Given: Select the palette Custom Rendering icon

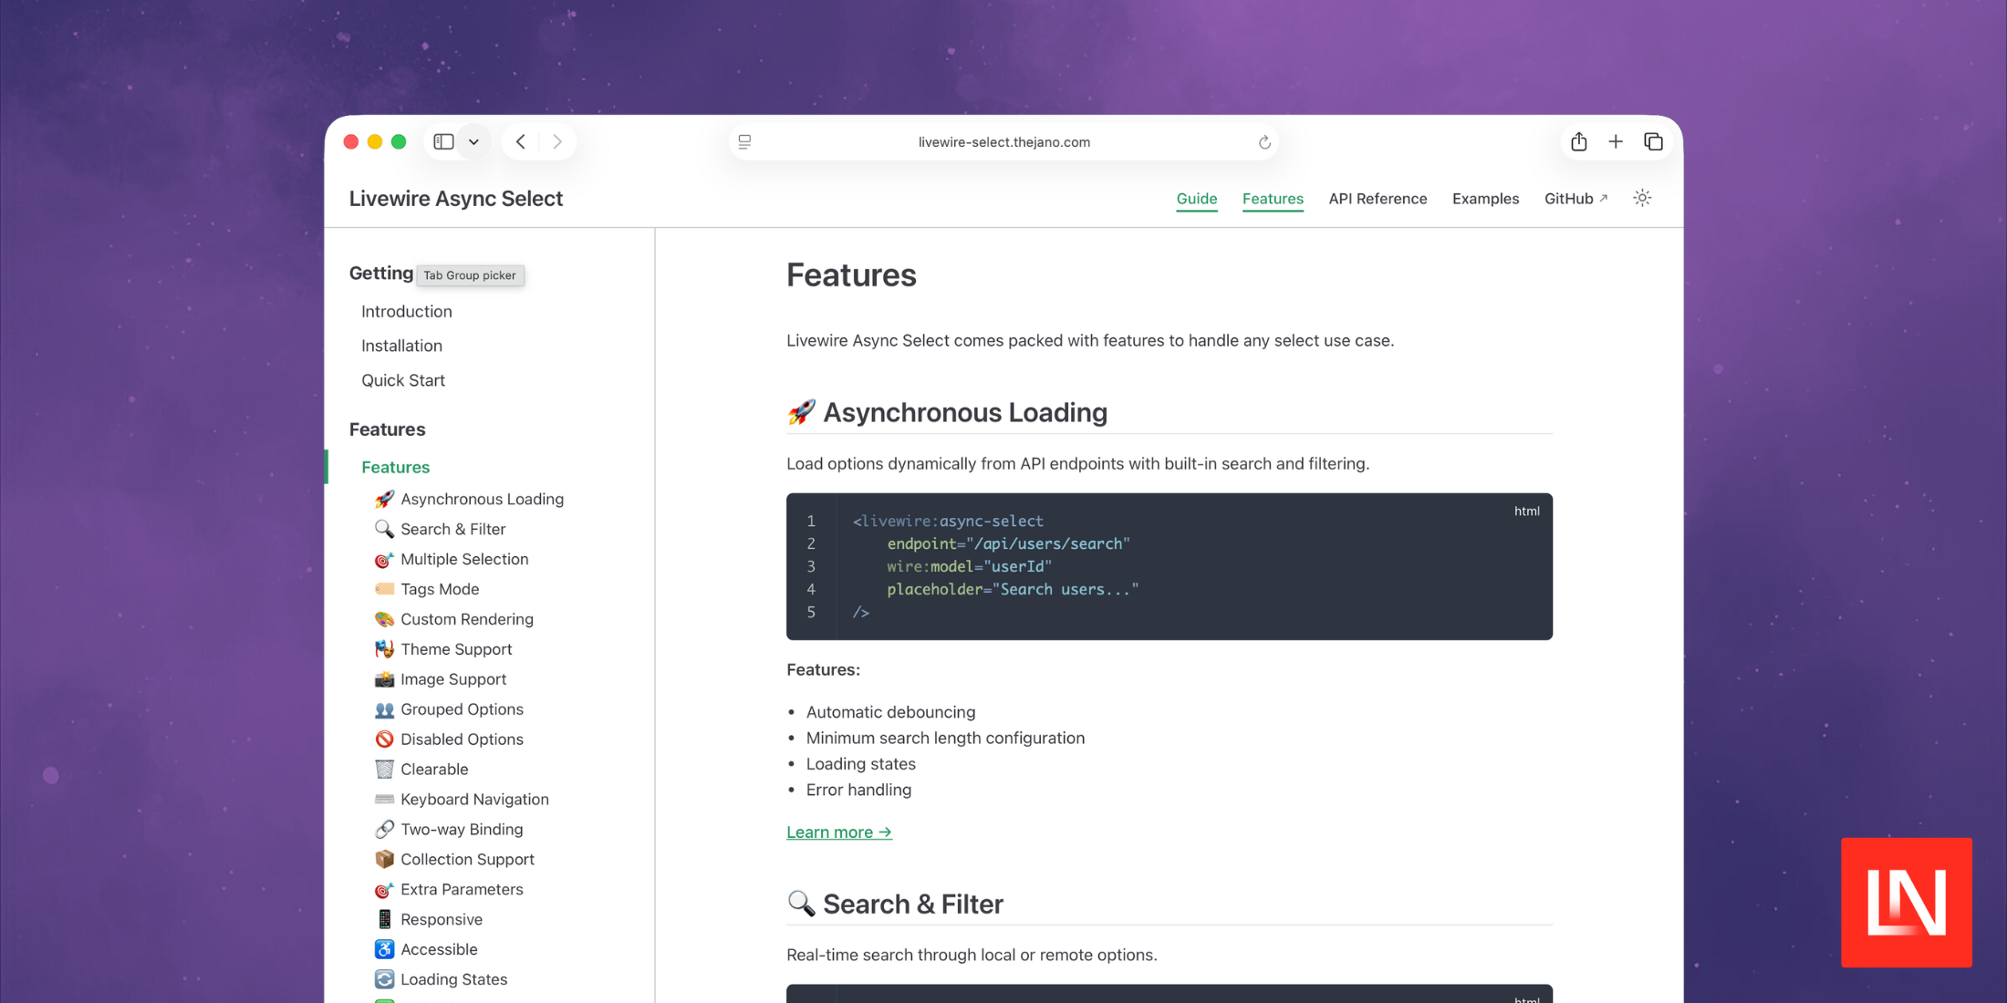Looking at the screenshot, I should (x=384, y=619).
